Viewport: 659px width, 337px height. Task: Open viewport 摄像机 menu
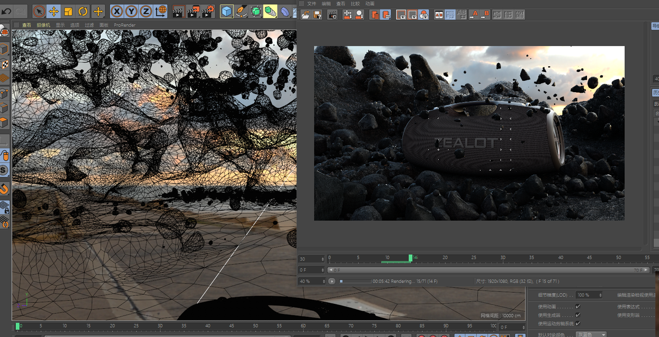pos(43,25)
